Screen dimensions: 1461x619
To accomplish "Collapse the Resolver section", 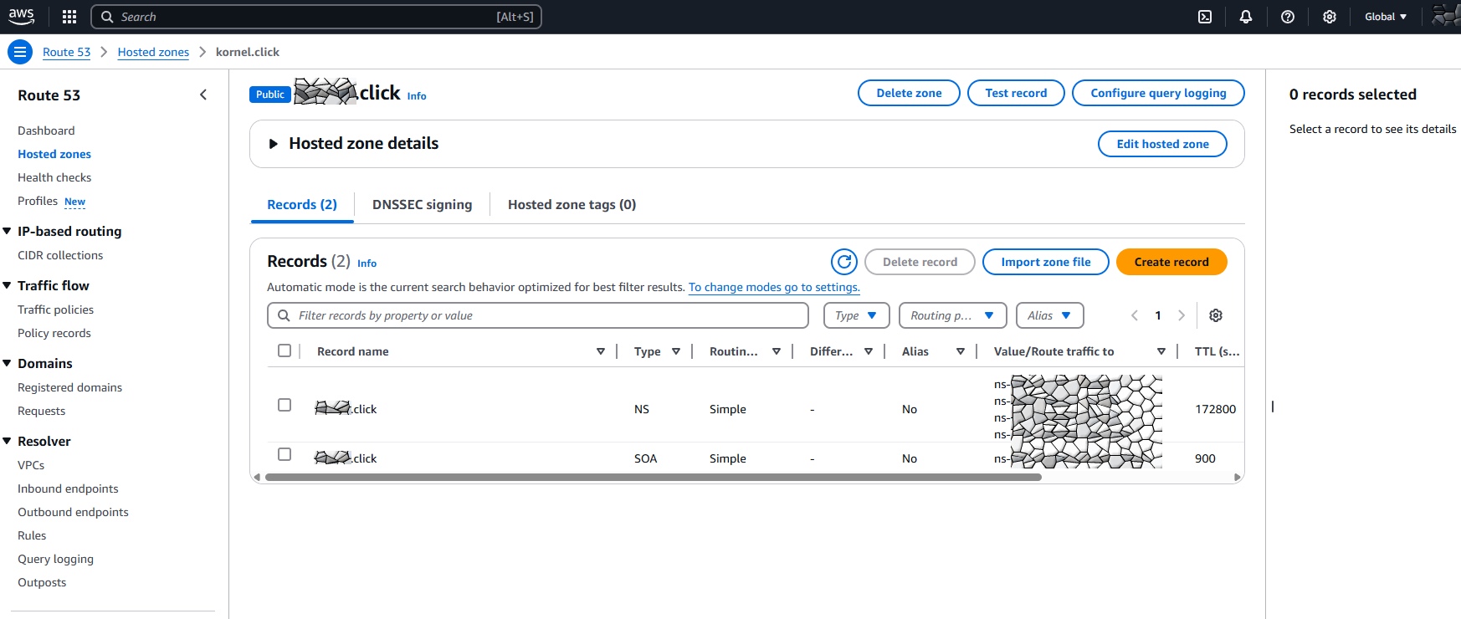I will pos(7,441).
